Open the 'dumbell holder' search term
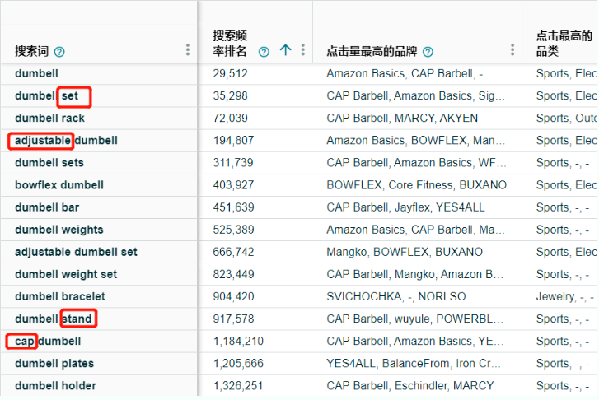This screenshot has width=599, height=400. click(55, 385)
